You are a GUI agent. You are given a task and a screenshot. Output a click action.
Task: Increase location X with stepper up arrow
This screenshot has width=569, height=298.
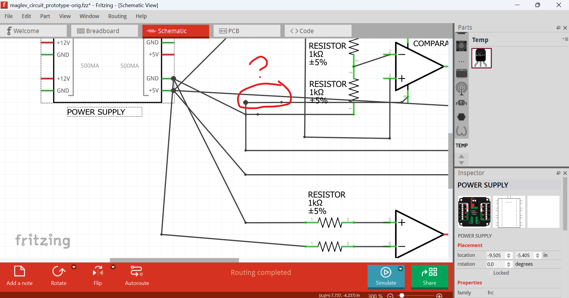509,254
